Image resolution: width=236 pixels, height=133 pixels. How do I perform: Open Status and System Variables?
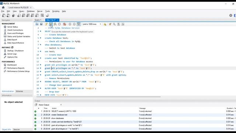click(19, 37)
